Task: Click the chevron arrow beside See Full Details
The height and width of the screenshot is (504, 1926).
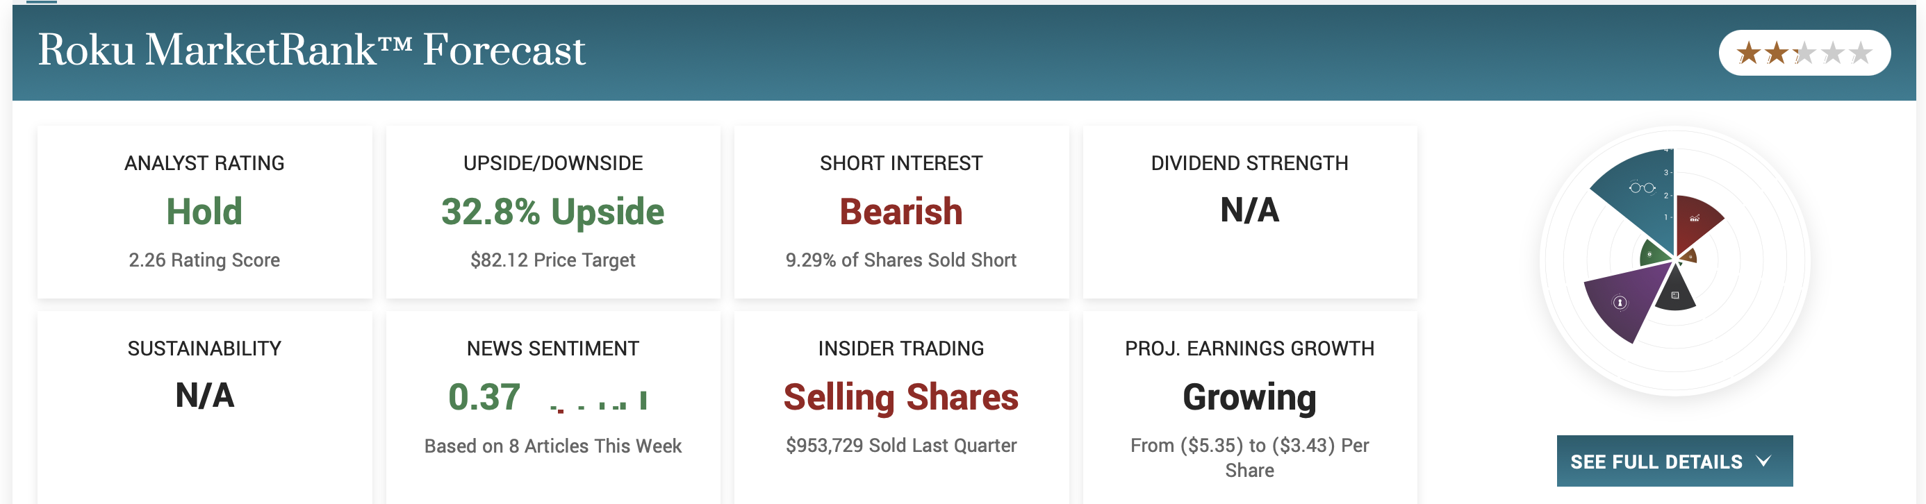Action: (1763, 461)
